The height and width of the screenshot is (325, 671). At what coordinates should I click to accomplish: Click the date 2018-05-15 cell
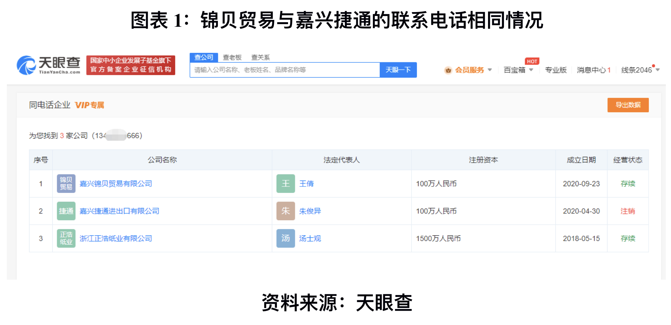581,239
